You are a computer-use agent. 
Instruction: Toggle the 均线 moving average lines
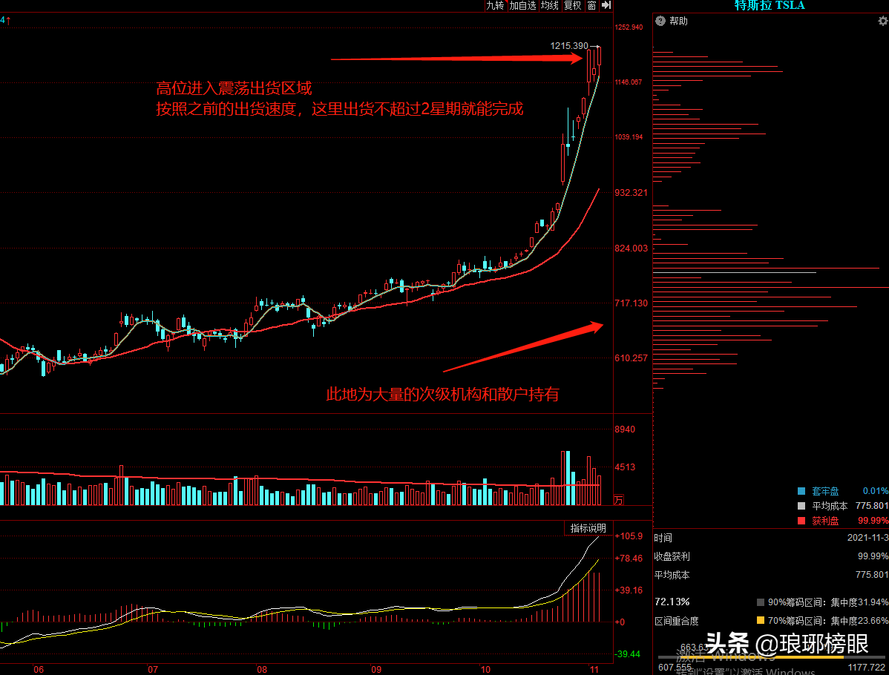coord(549,6)
